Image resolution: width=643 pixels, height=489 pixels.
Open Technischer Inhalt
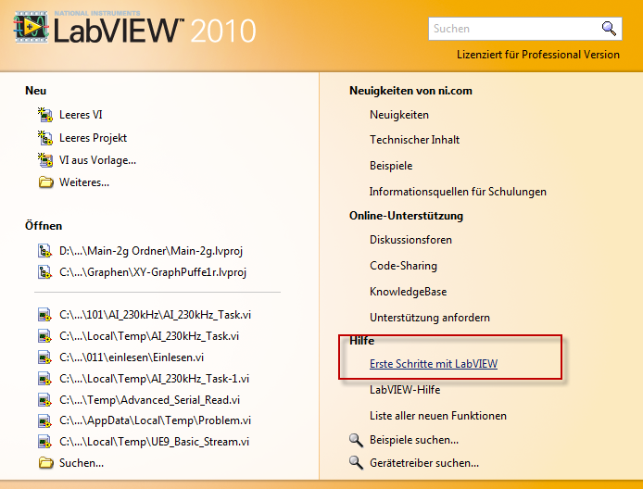[414, 140]
